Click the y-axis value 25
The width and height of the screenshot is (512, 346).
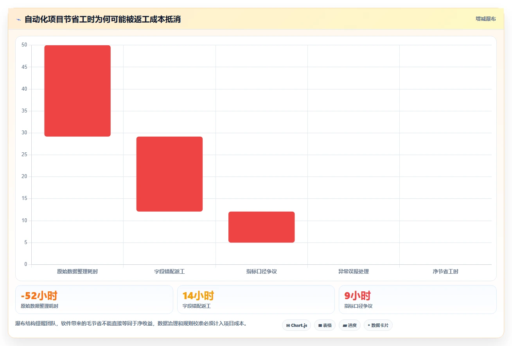pos(24,155)
